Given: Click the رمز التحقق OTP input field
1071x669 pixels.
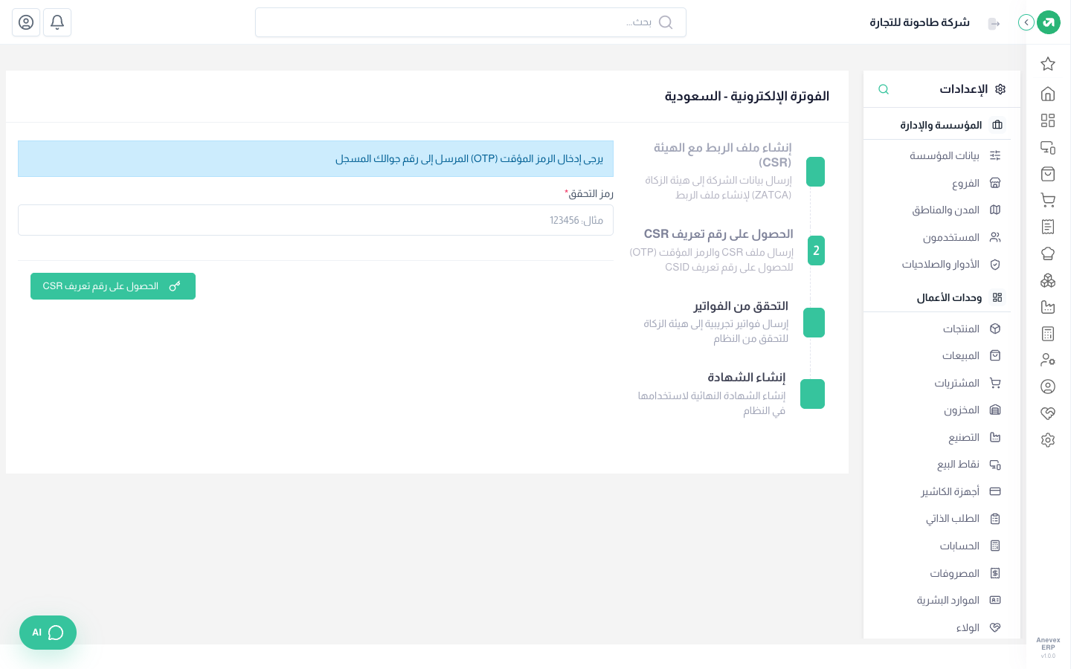Looking at the screenshot, I should (x=315, y=220).
